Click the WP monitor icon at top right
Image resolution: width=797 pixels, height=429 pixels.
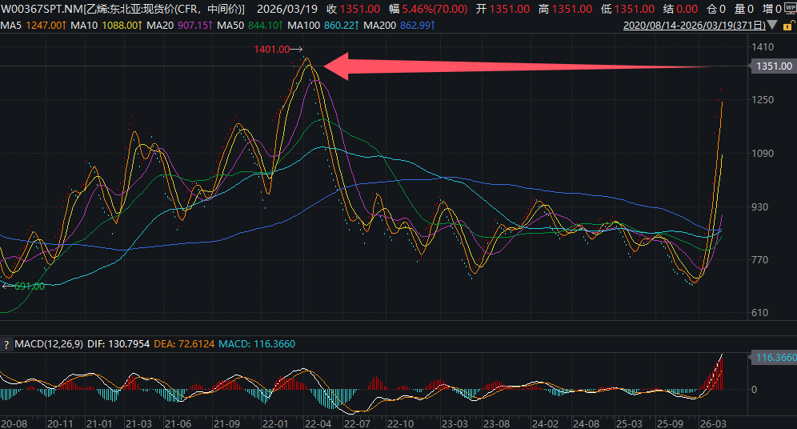click(x=790, y=10)
